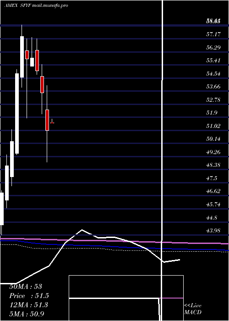Click the 44.8 price axis label
The height and width of the screenshot is (321, 229).
(x=212, y=217)
